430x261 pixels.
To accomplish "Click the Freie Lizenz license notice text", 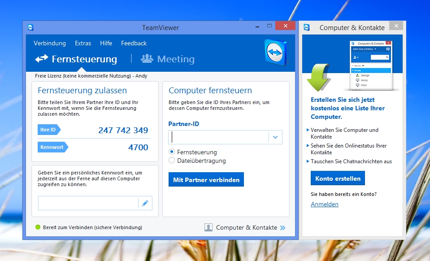I will 91,76.
